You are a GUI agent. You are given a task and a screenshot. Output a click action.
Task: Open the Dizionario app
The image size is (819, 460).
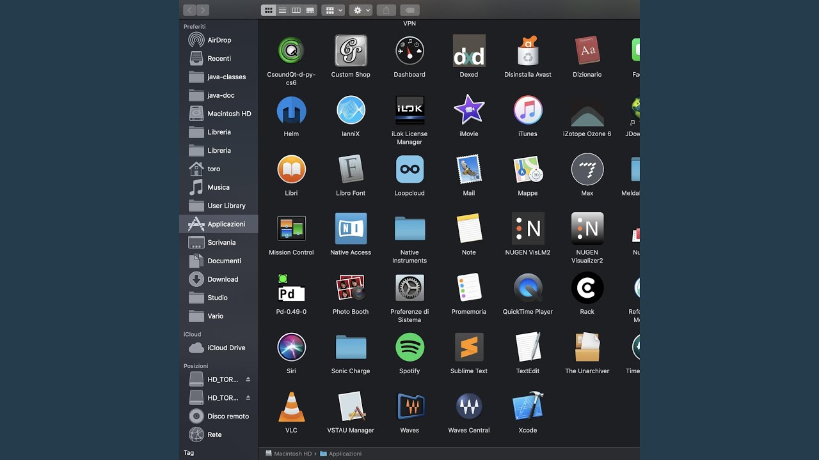(587, 50)
